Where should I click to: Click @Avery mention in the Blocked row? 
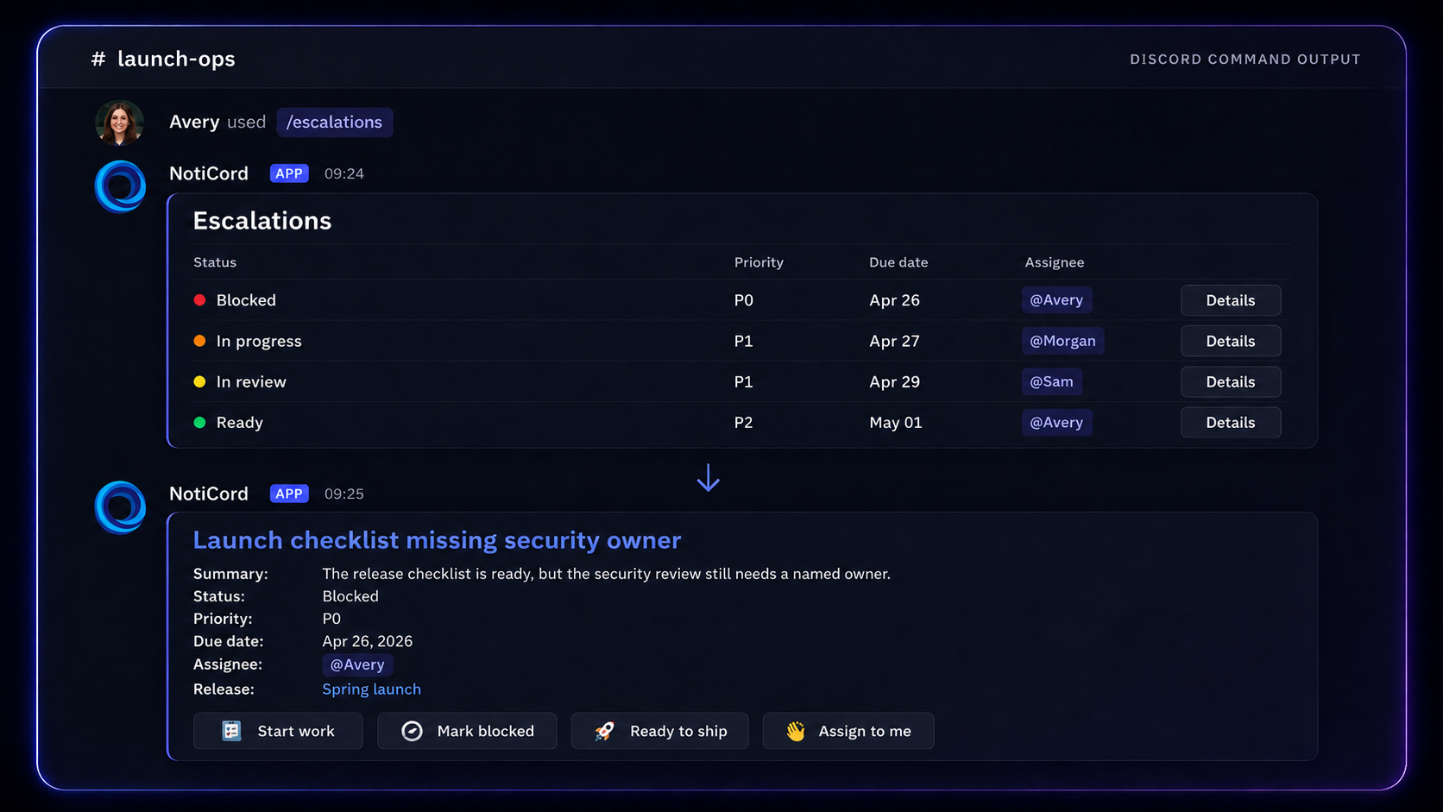coord(1056,300)
